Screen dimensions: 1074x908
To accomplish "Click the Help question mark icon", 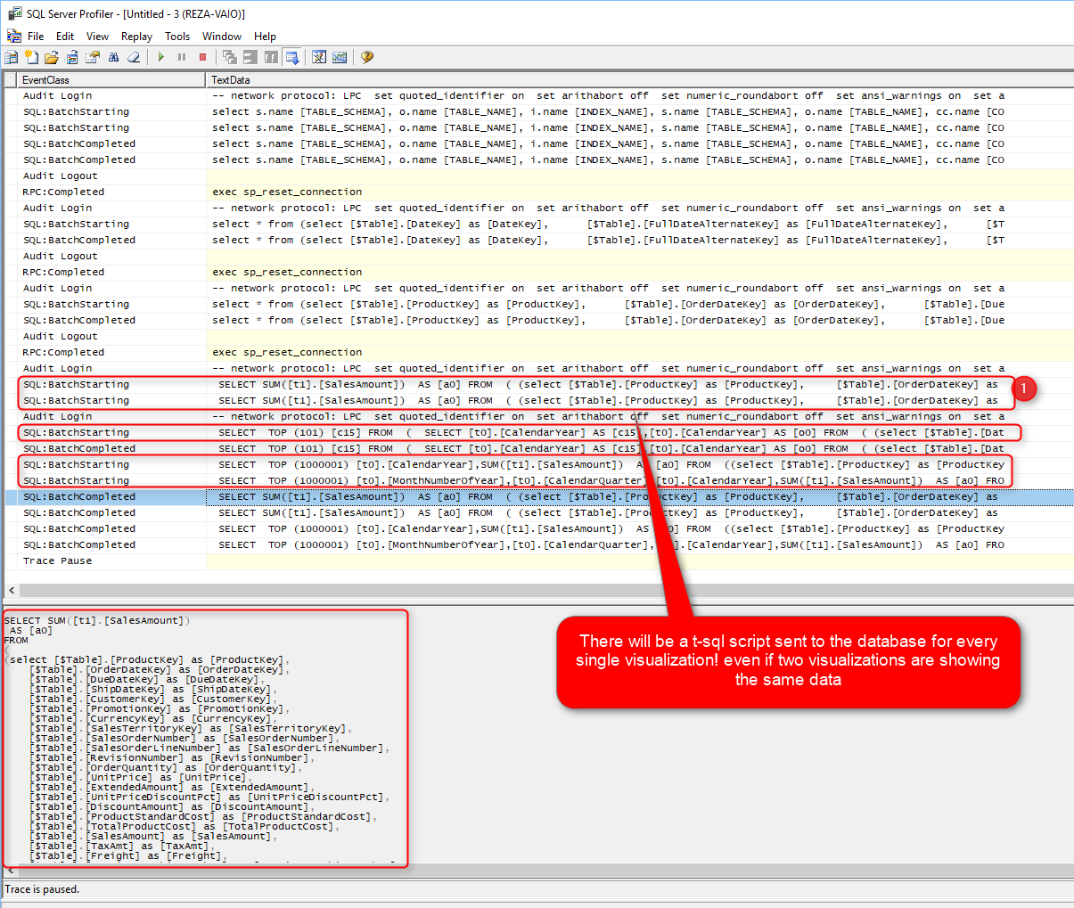I will tap(367, 57).
